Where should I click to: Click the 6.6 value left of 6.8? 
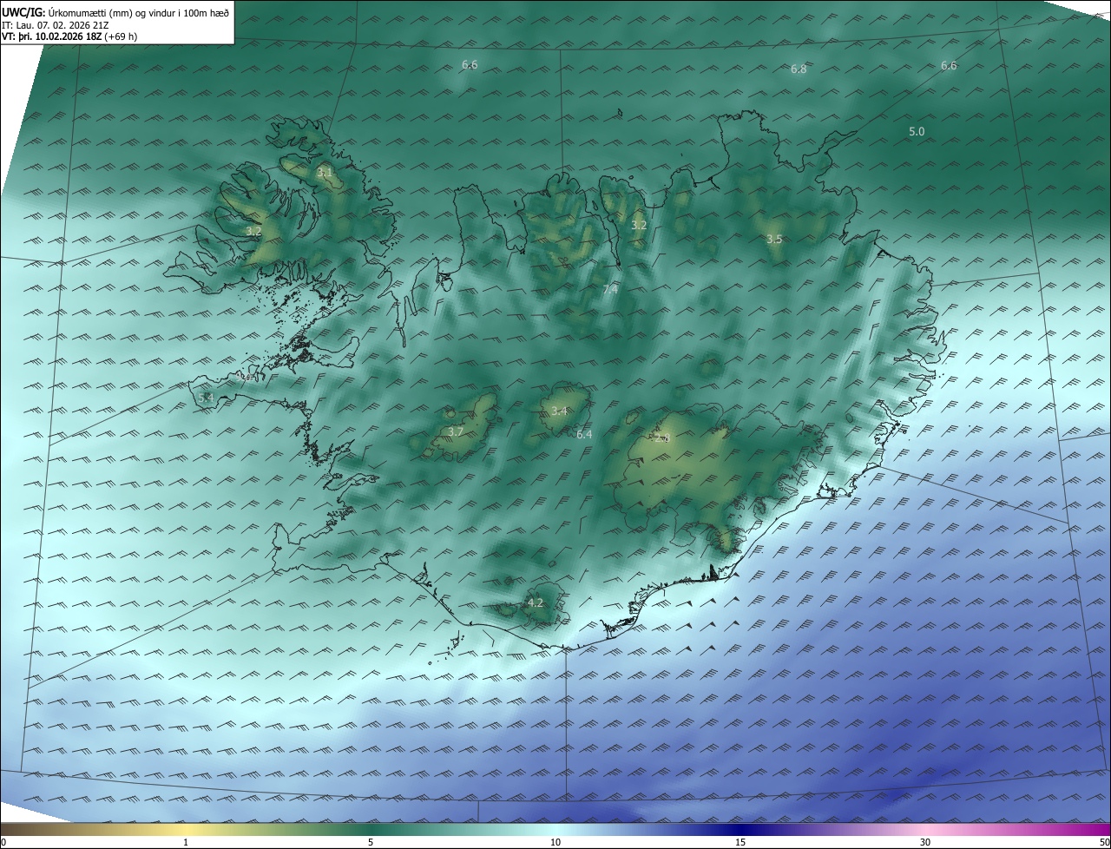(x=470, y=65)
